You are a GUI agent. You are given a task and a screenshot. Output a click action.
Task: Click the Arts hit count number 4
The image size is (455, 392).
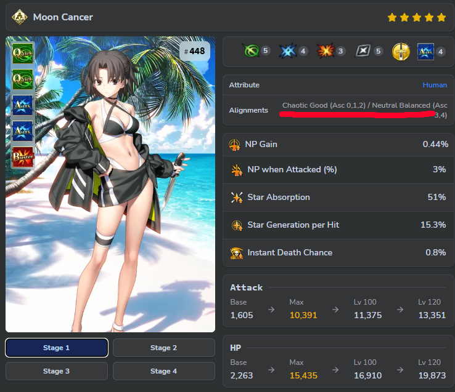(303, 52)
